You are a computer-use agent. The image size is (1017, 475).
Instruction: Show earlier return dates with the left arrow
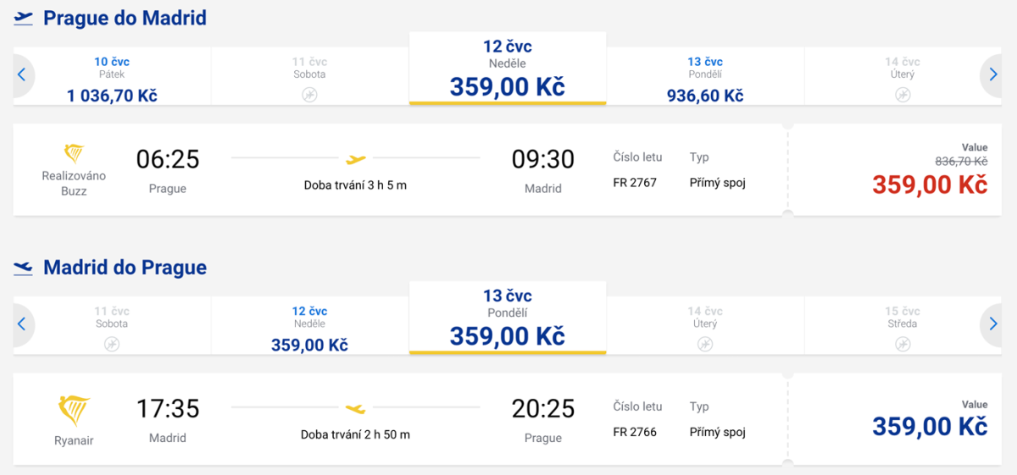pyautogui.click(x=22, y=323)
